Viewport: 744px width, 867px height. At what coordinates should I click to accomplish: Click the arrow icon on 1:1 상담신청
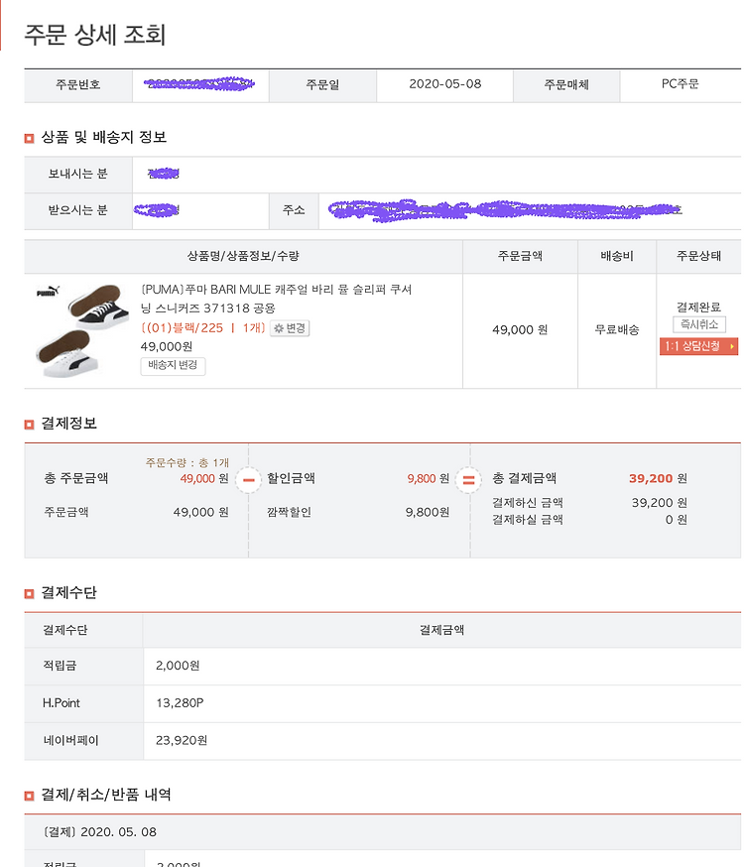pos(732,346)
